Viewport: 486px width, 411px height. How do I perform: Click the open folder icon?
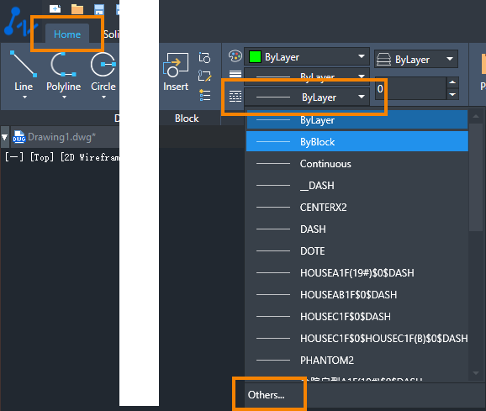[77, 9]
